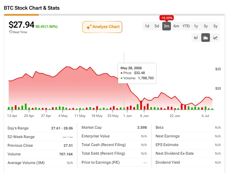Select the 1y time range
Image resolution: width=232 pixels, height=173 pixels.
click(x=196, y=26)
